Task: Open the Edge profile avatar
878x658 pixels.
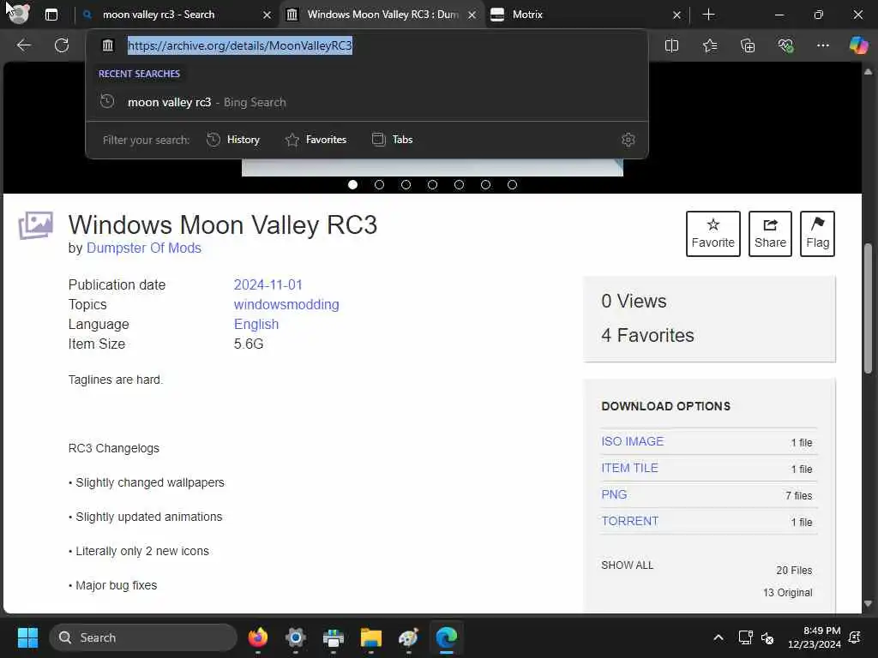Action: point(19,14)
